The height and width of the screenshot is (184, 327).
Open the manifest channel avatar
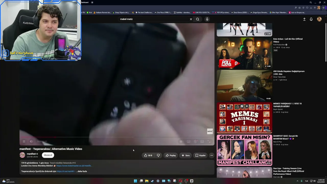click(22, 155)
